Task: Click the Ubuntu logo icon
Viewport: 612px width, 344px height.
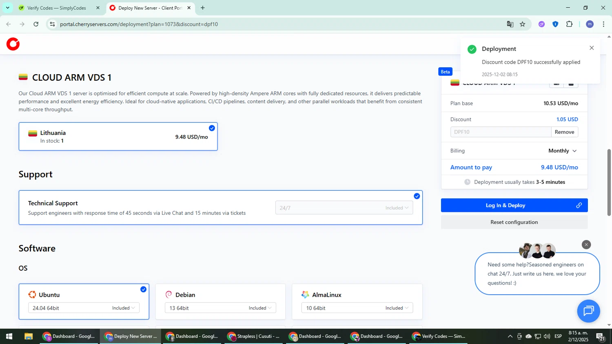Action: (32, 295)
